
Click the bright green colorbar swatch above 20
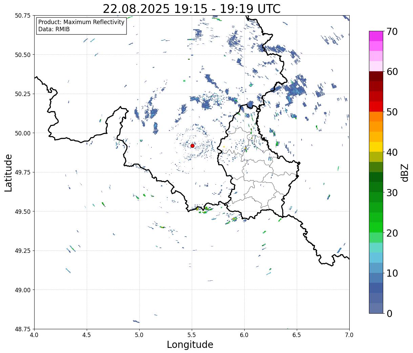[x=376, y=227]
